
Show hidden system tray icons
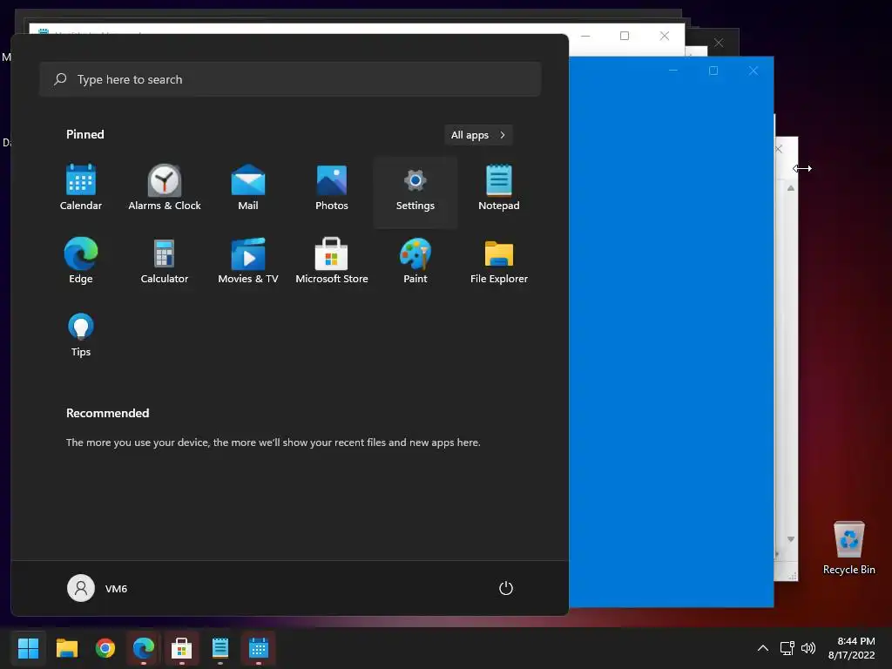click(763, 648)
